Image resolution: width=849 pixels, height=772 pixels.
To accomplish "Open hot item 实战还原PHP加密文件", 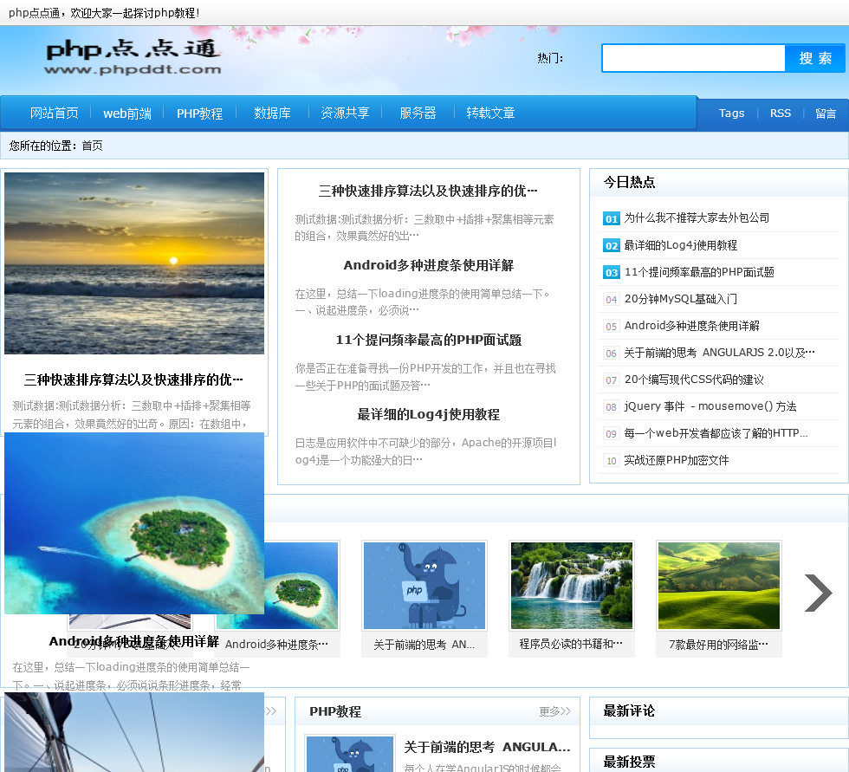I will coord(677,460).
